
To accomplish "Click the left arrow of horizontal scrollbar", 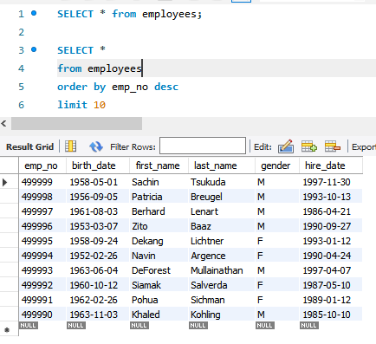I will click(3, 124).
